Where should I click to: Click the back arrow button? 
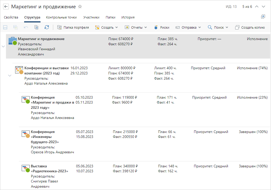[6, 7]
